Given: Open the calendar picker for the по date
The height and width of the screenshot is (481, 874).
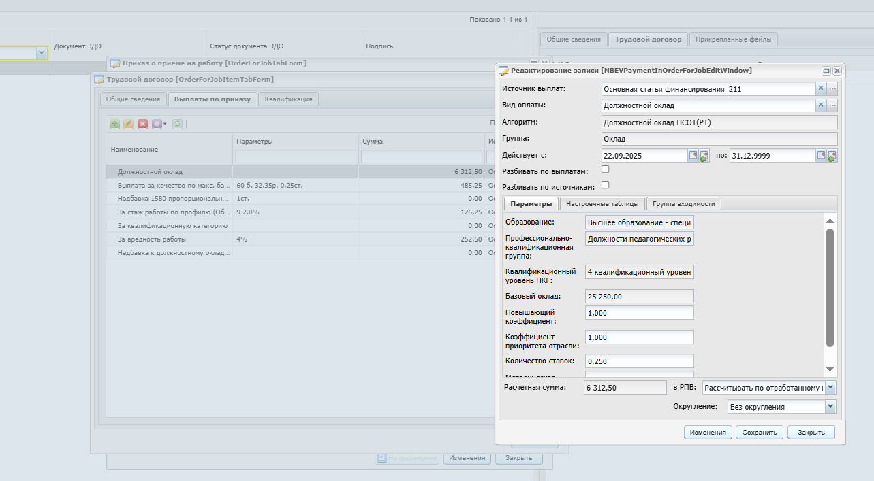Looking at the screenshot, I should 822,156.
